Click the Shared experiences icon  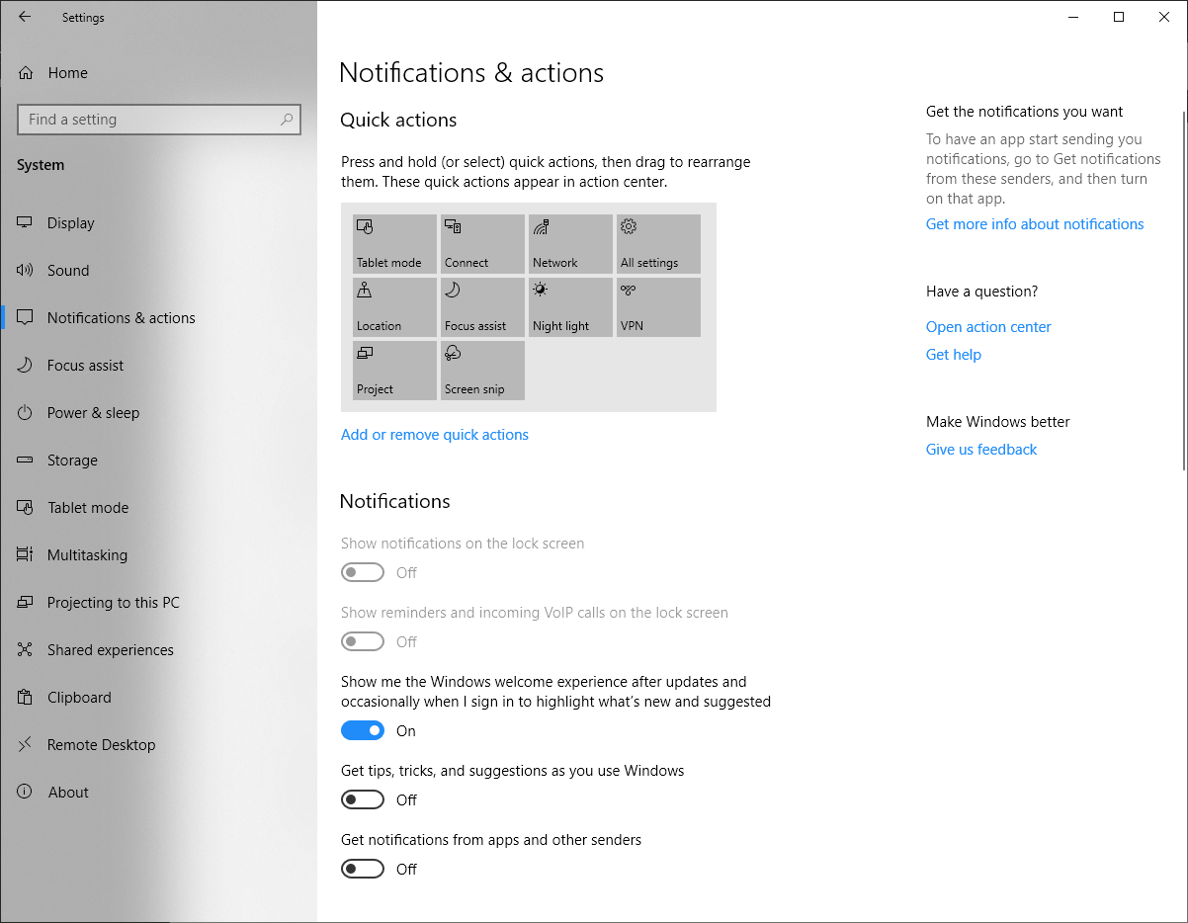[x=26, y=649]
